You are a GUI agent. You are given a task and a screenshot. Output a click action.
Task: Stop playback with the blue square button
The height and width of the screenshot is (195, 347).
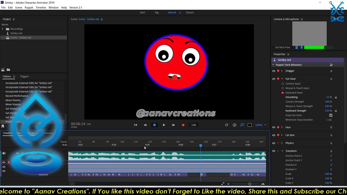pyautogui.click(x=154, y=125)
